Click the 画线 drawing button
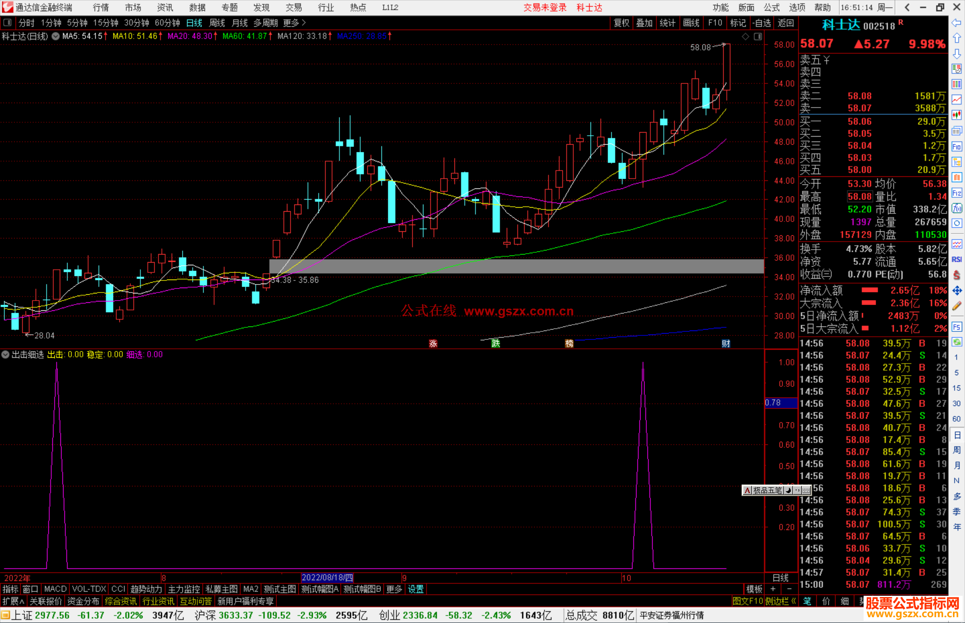This screenshot has width=965, height=623. [x=691, y=23]
